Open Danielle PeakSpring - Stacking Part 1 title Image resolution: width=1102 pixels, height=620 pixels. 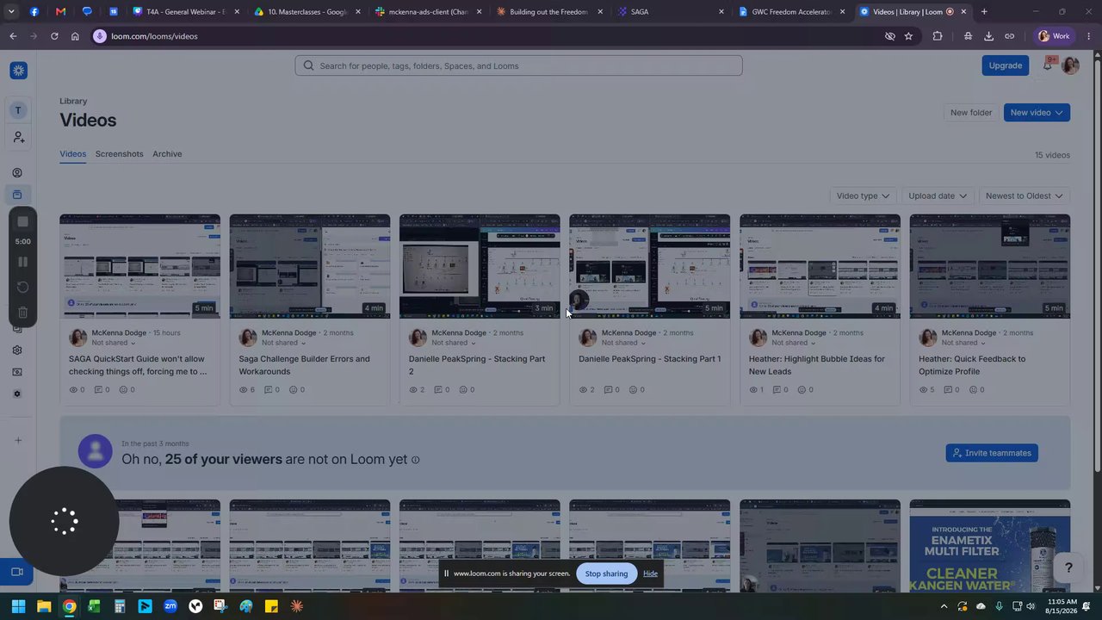[650, 359]
